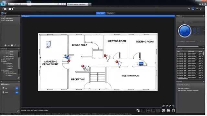Collapse I/O Device node in Content List

(x=2, y=70)
